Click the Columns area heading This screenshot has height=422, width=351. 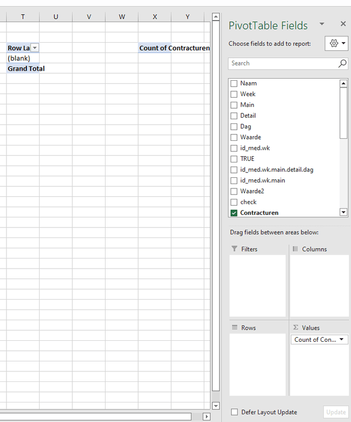[x=315, y=249]
